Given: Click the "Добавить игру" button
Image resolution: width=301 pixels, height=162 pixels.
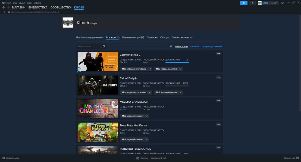Looking at the screenshot, I should pyautogui.click(x=11, y=158).
